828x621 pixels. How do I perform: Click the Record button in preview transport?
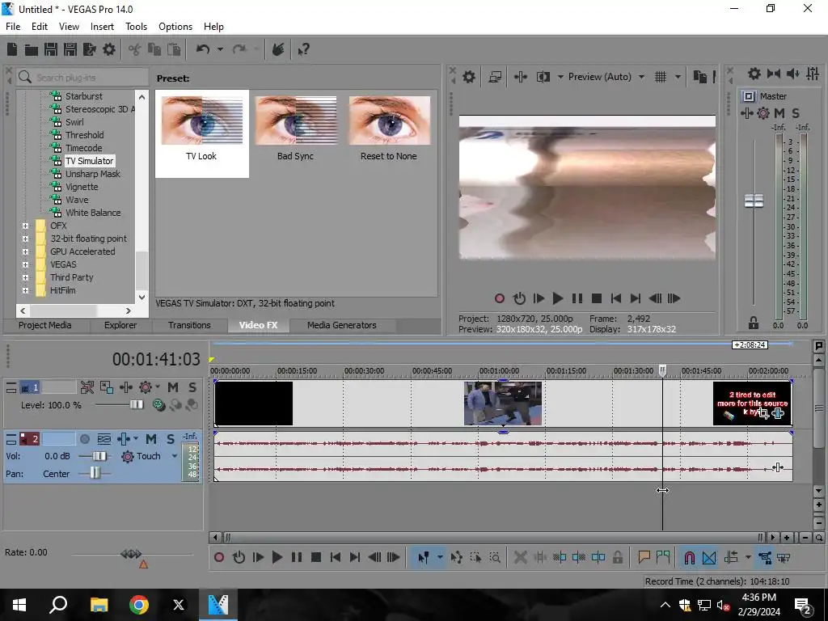pyautogui.click(x=499, y=298)
